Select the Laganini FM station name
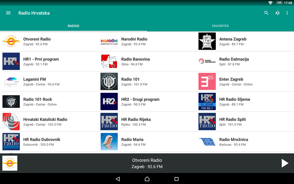The width and height of the screenshot is (294, 184). point(35,79)
